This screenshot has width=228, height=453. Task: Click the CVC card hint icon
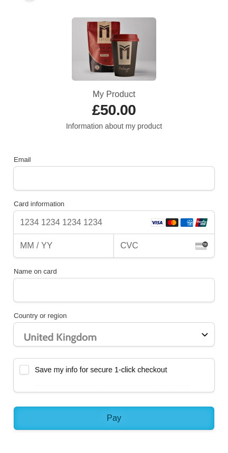click(202, 246)
